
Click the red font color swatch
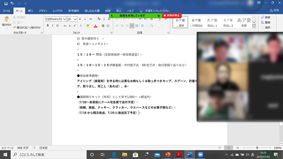[x=95, y=26]
